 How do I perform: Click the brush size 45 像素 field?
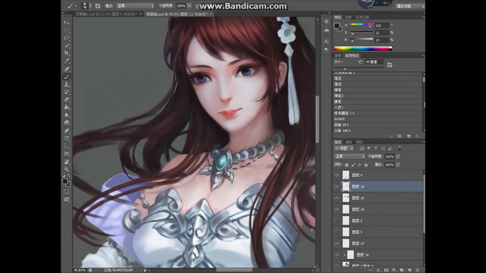374,62
